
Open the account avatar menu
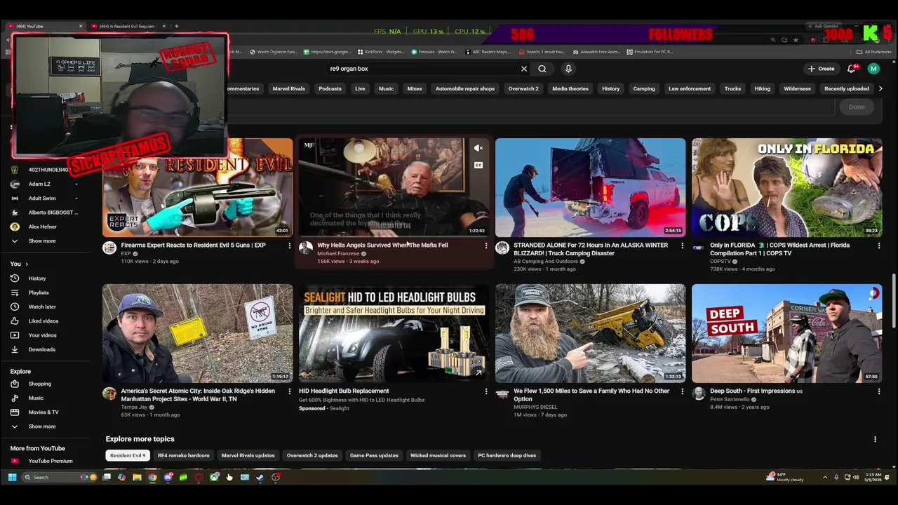click(x=873, y=69)
